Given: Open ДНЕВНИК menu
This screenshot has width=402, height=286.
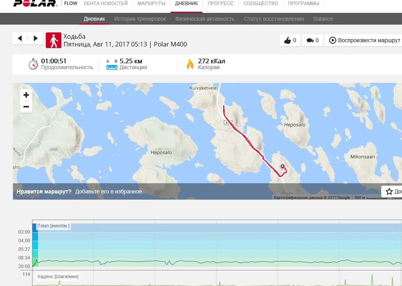Looking at the screenshot, I should (186, 4).
